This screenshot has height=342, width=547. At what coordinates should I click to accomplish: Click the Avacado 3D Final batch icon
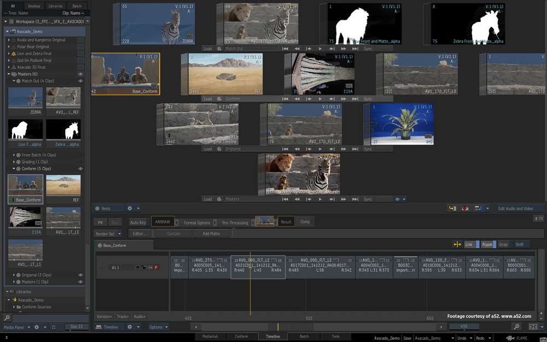pyautogui.click(x=14, y=67)
